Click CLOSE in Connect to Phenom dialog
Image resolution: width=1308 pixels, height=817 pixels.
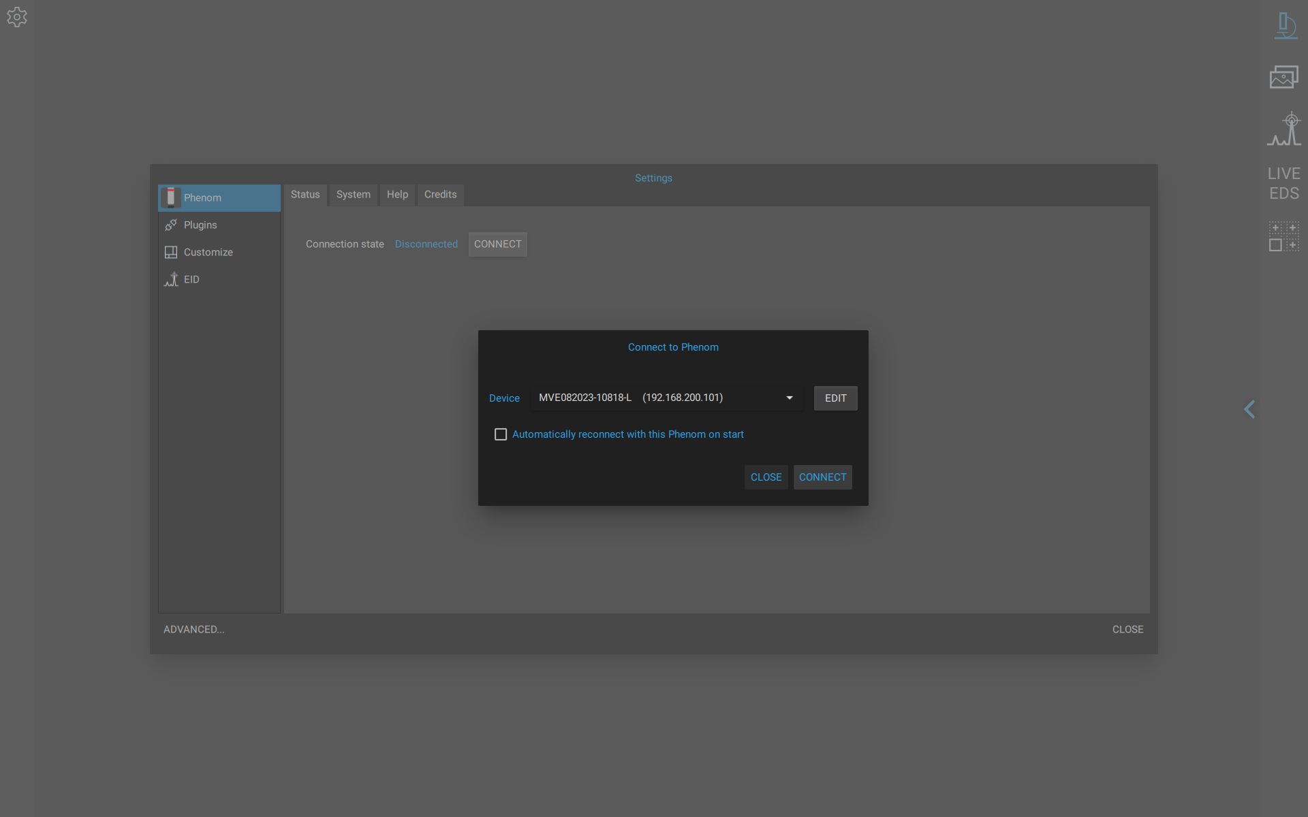pos(766,477)
